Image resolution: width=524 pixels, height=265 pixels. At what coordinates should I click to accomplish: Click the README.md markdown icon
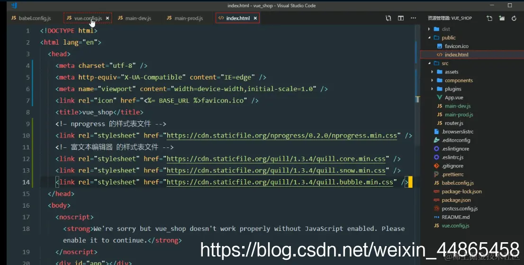coord(436,217)
